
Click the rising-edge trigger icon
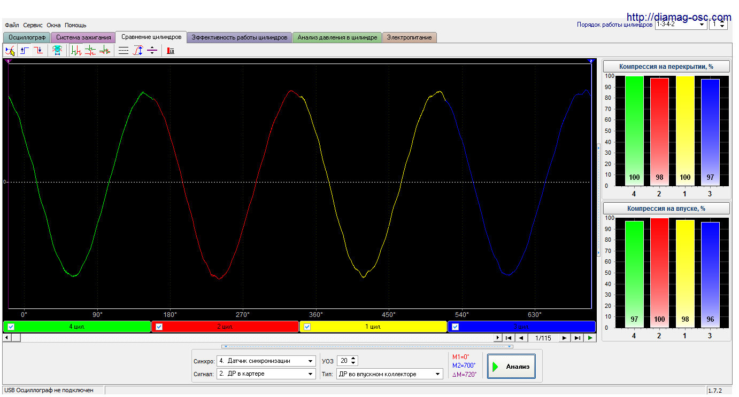click(25, 51)
